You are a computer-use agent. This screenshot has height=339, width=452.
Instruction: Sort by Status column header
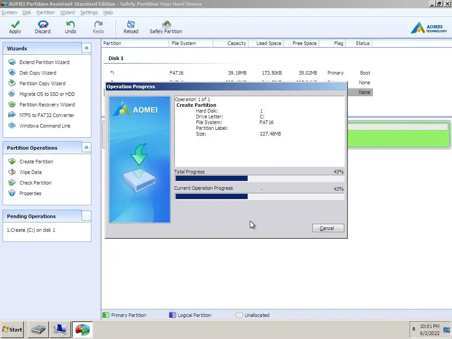coord(359,43)
